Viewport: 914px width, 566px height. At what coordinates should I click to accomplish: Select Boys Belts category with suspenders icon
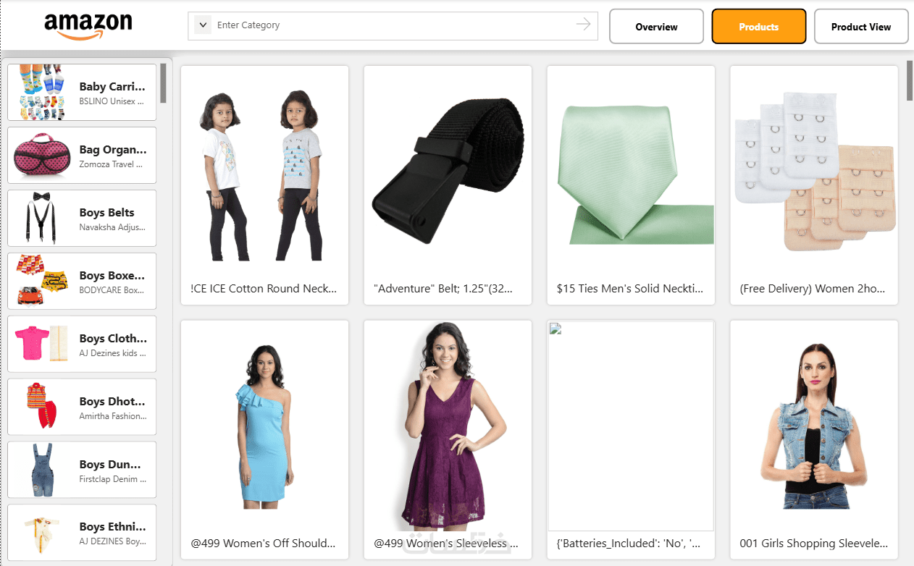tap(82, 218)
